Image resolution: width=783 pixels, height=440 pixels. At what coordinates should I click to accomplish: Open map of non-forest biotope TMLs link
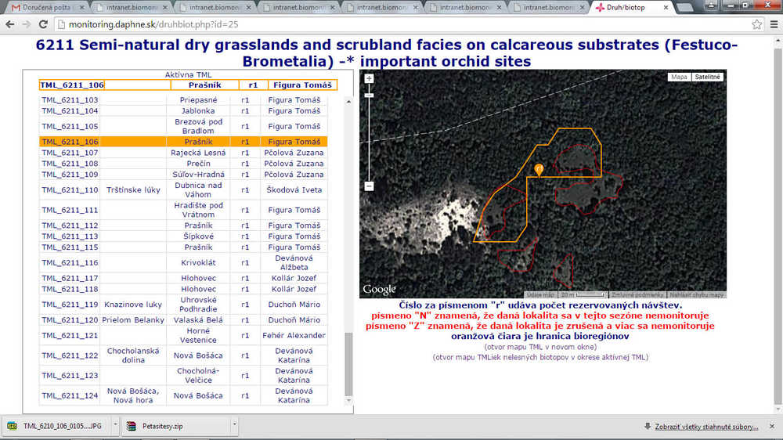pyautogui.click(x=540, y=357)
